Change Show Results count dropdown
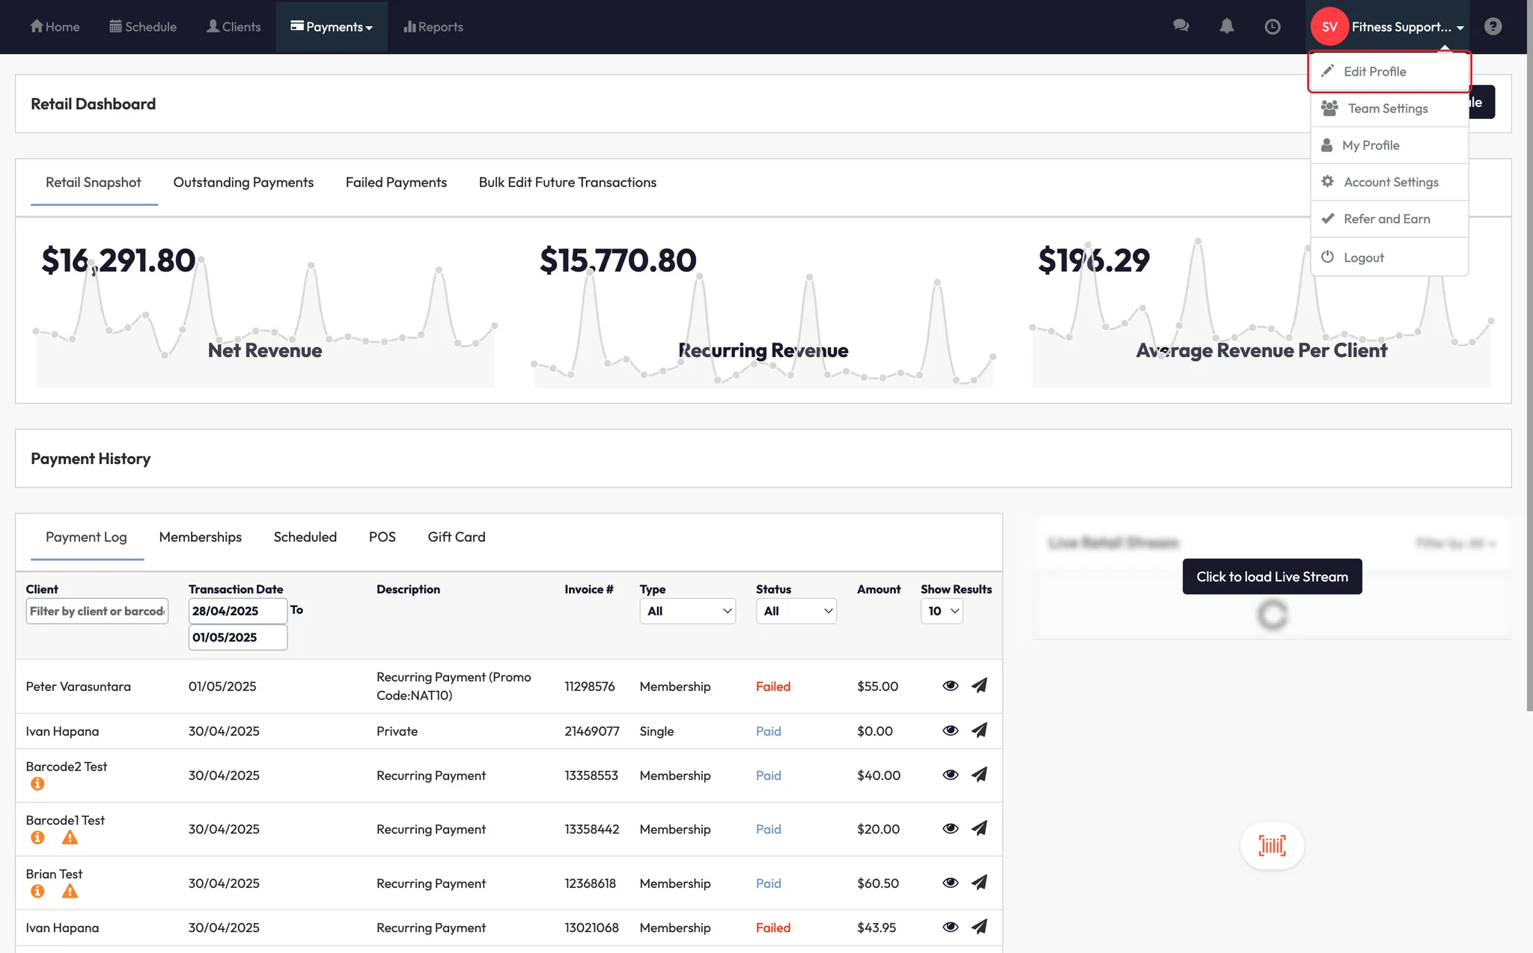Screen dimensions: 1533x953 click(942, 611)
